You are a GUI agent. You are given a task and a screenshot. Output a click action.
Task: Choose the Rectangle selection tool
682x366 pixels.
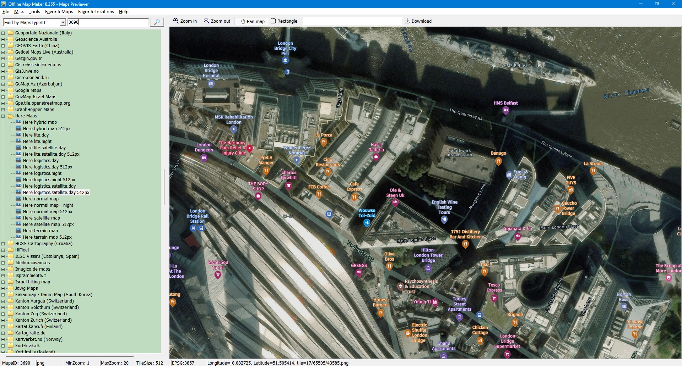(284, 21)
